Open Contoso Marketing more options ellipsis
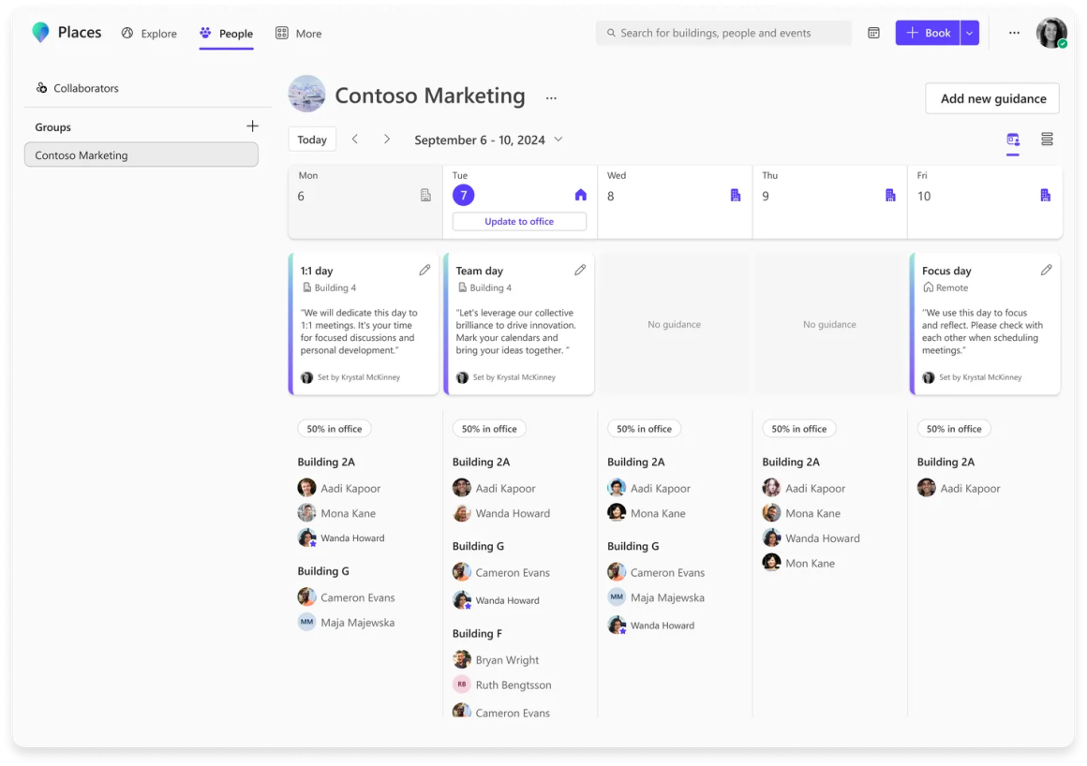This screenshot has width=1087, height=766. point(551,97)
